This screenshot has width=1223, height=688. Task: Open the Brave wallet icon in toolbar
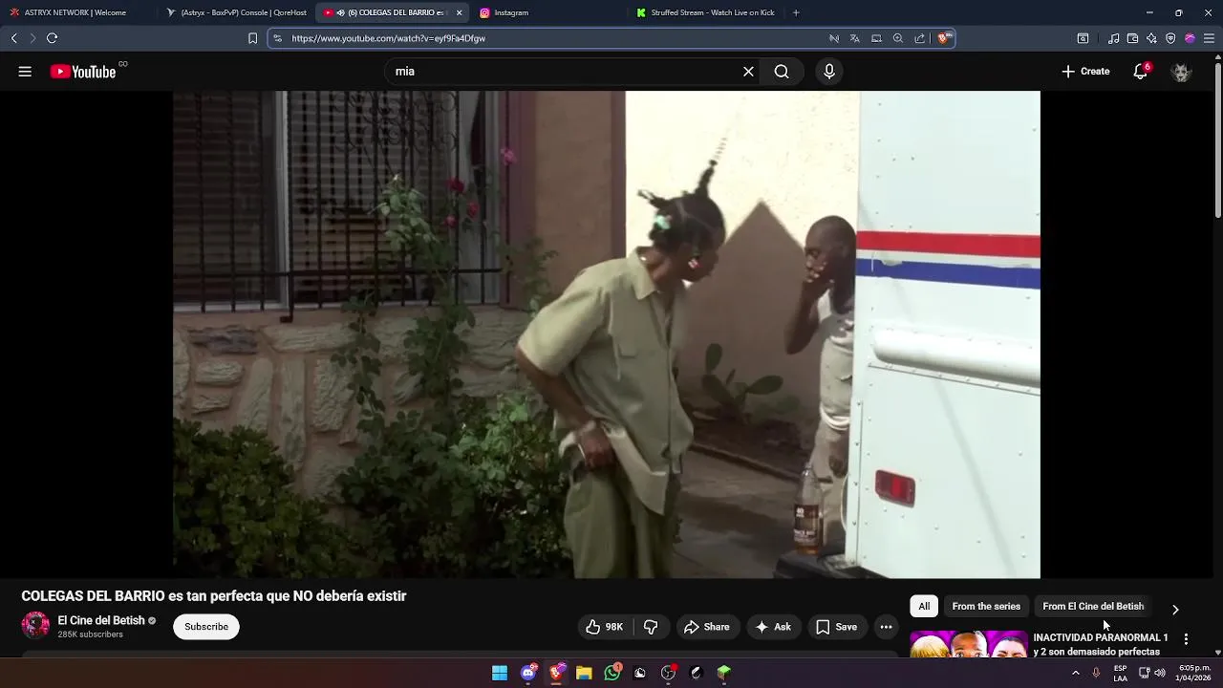point(1132,38)
